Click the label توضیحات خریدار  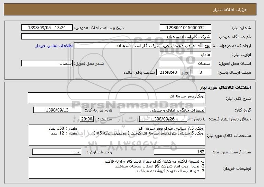pos(237,168)
